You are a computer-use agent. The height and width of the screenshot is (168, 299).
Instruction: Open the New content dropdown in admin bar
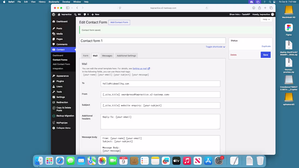[x=95, y=14]
